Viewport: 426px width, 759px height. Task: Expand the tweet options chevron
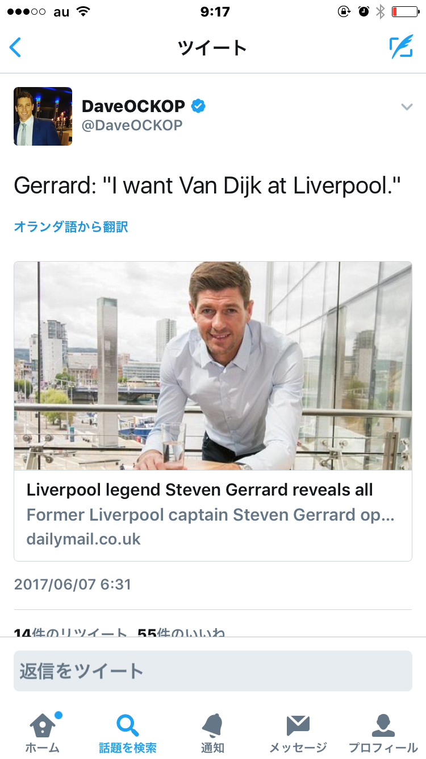(x=406, y=106)
